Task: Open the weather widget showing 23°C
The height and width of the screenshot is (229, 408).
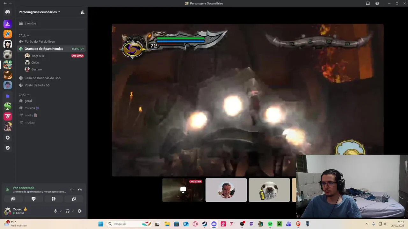Action: [15, 224]
